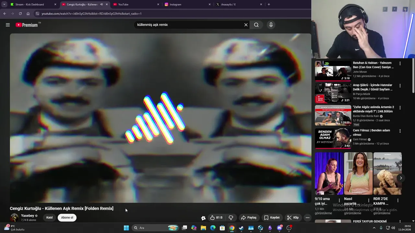Open Cem Yılmaz Benden adam olmaz thumbnail
Viewport: 415px width, 233px height.
[333, 138]
